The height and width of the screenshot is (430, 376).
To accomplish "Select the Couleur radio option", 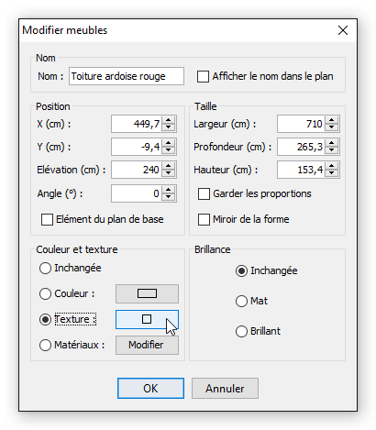I will click(x=45, y=294).
